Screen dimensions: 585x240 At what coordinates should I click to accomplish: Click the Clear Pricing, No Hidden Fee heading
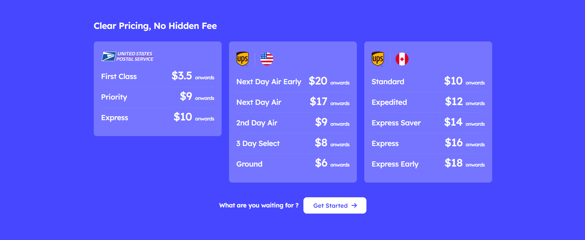[155, 26]
